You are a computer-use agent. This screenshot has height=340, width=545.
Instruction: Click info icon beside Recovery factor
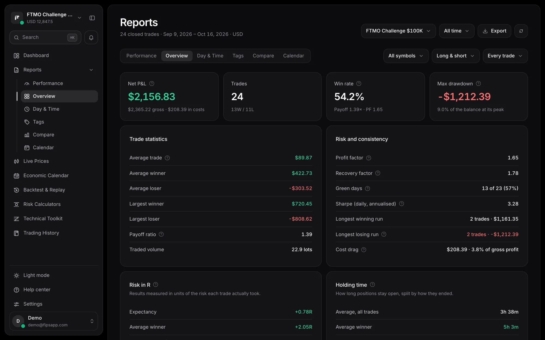point(378,173)
